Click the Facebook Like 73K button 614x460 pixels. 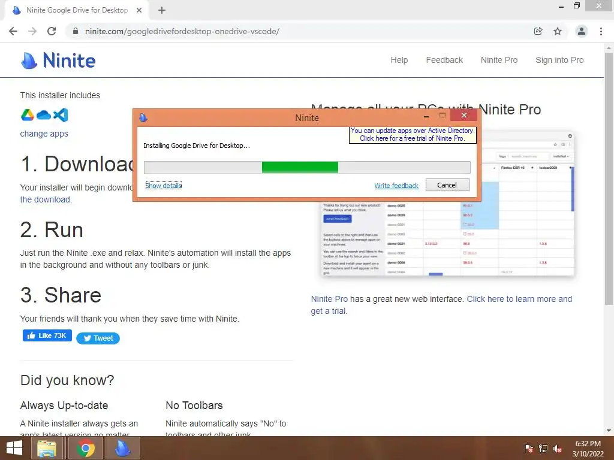(x=47, y=335)
